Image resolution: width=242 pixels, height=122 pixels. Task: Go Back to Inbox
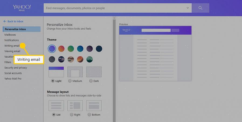click(13, 22)
